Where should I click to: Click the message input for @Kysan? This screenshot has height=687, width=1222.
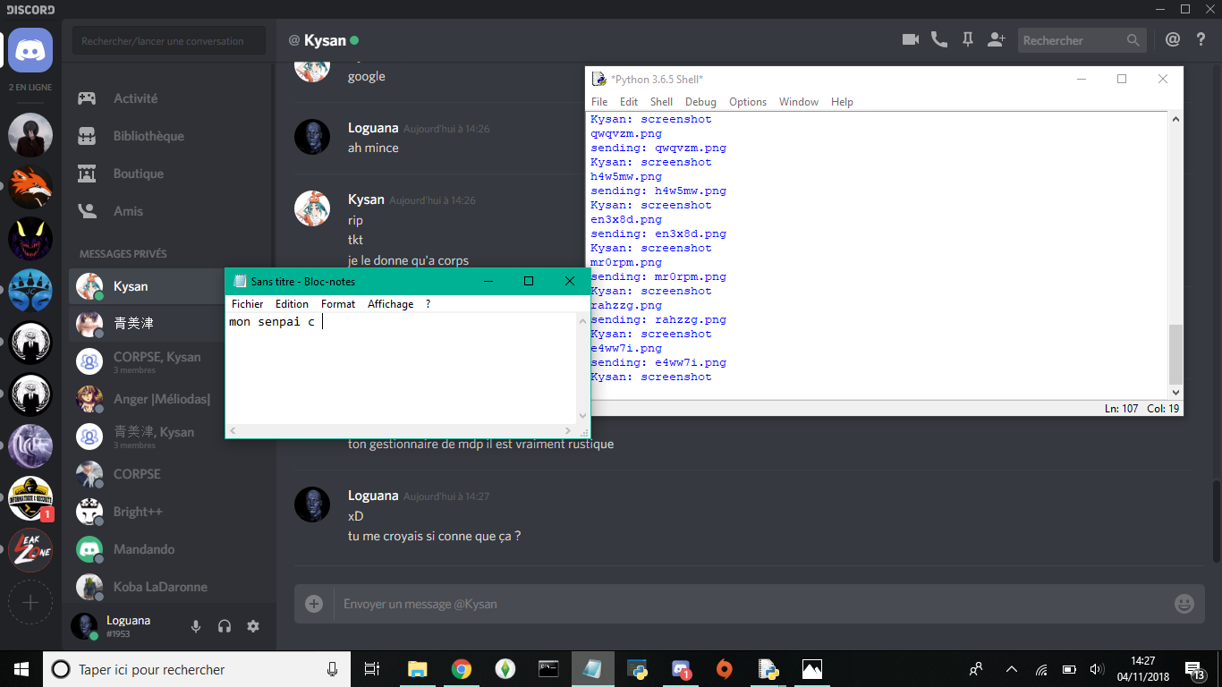pyautogui.click(x=751, y=604)
